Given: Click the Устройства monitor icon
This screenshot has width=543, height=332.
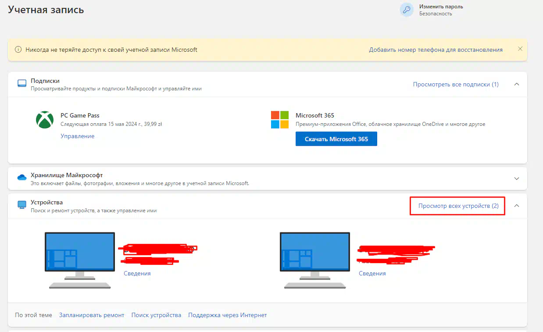Looking at the screenshot, I should 22,205.
